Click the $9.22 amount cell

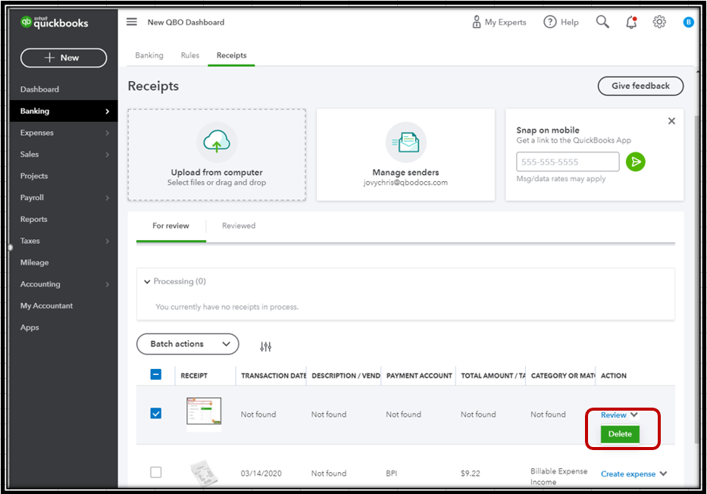[471, 474]
